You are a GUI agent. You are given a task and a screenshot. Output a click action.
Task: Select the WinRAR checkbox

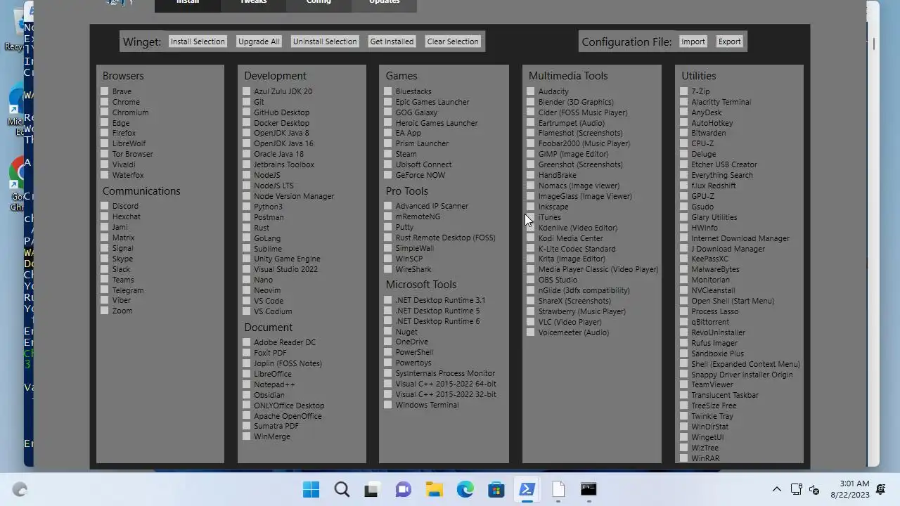684,458
